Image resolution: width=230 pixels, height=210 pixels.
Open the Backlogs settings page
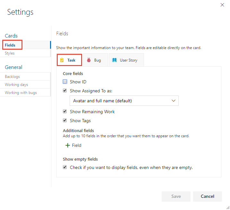tap(25, 77)
